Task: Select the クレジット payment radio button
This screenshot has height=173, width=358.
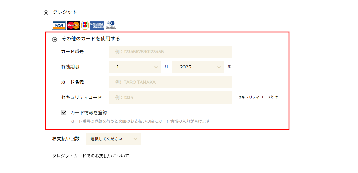Action: tap(46, 13)
